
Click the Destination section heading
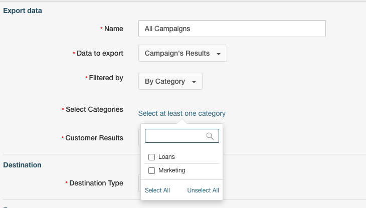[x=22, y=165]
